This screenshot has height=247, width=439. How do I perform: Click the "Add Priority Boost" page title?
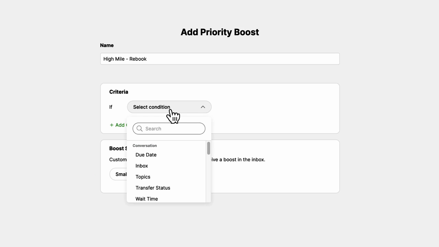(x=219, y=32)
